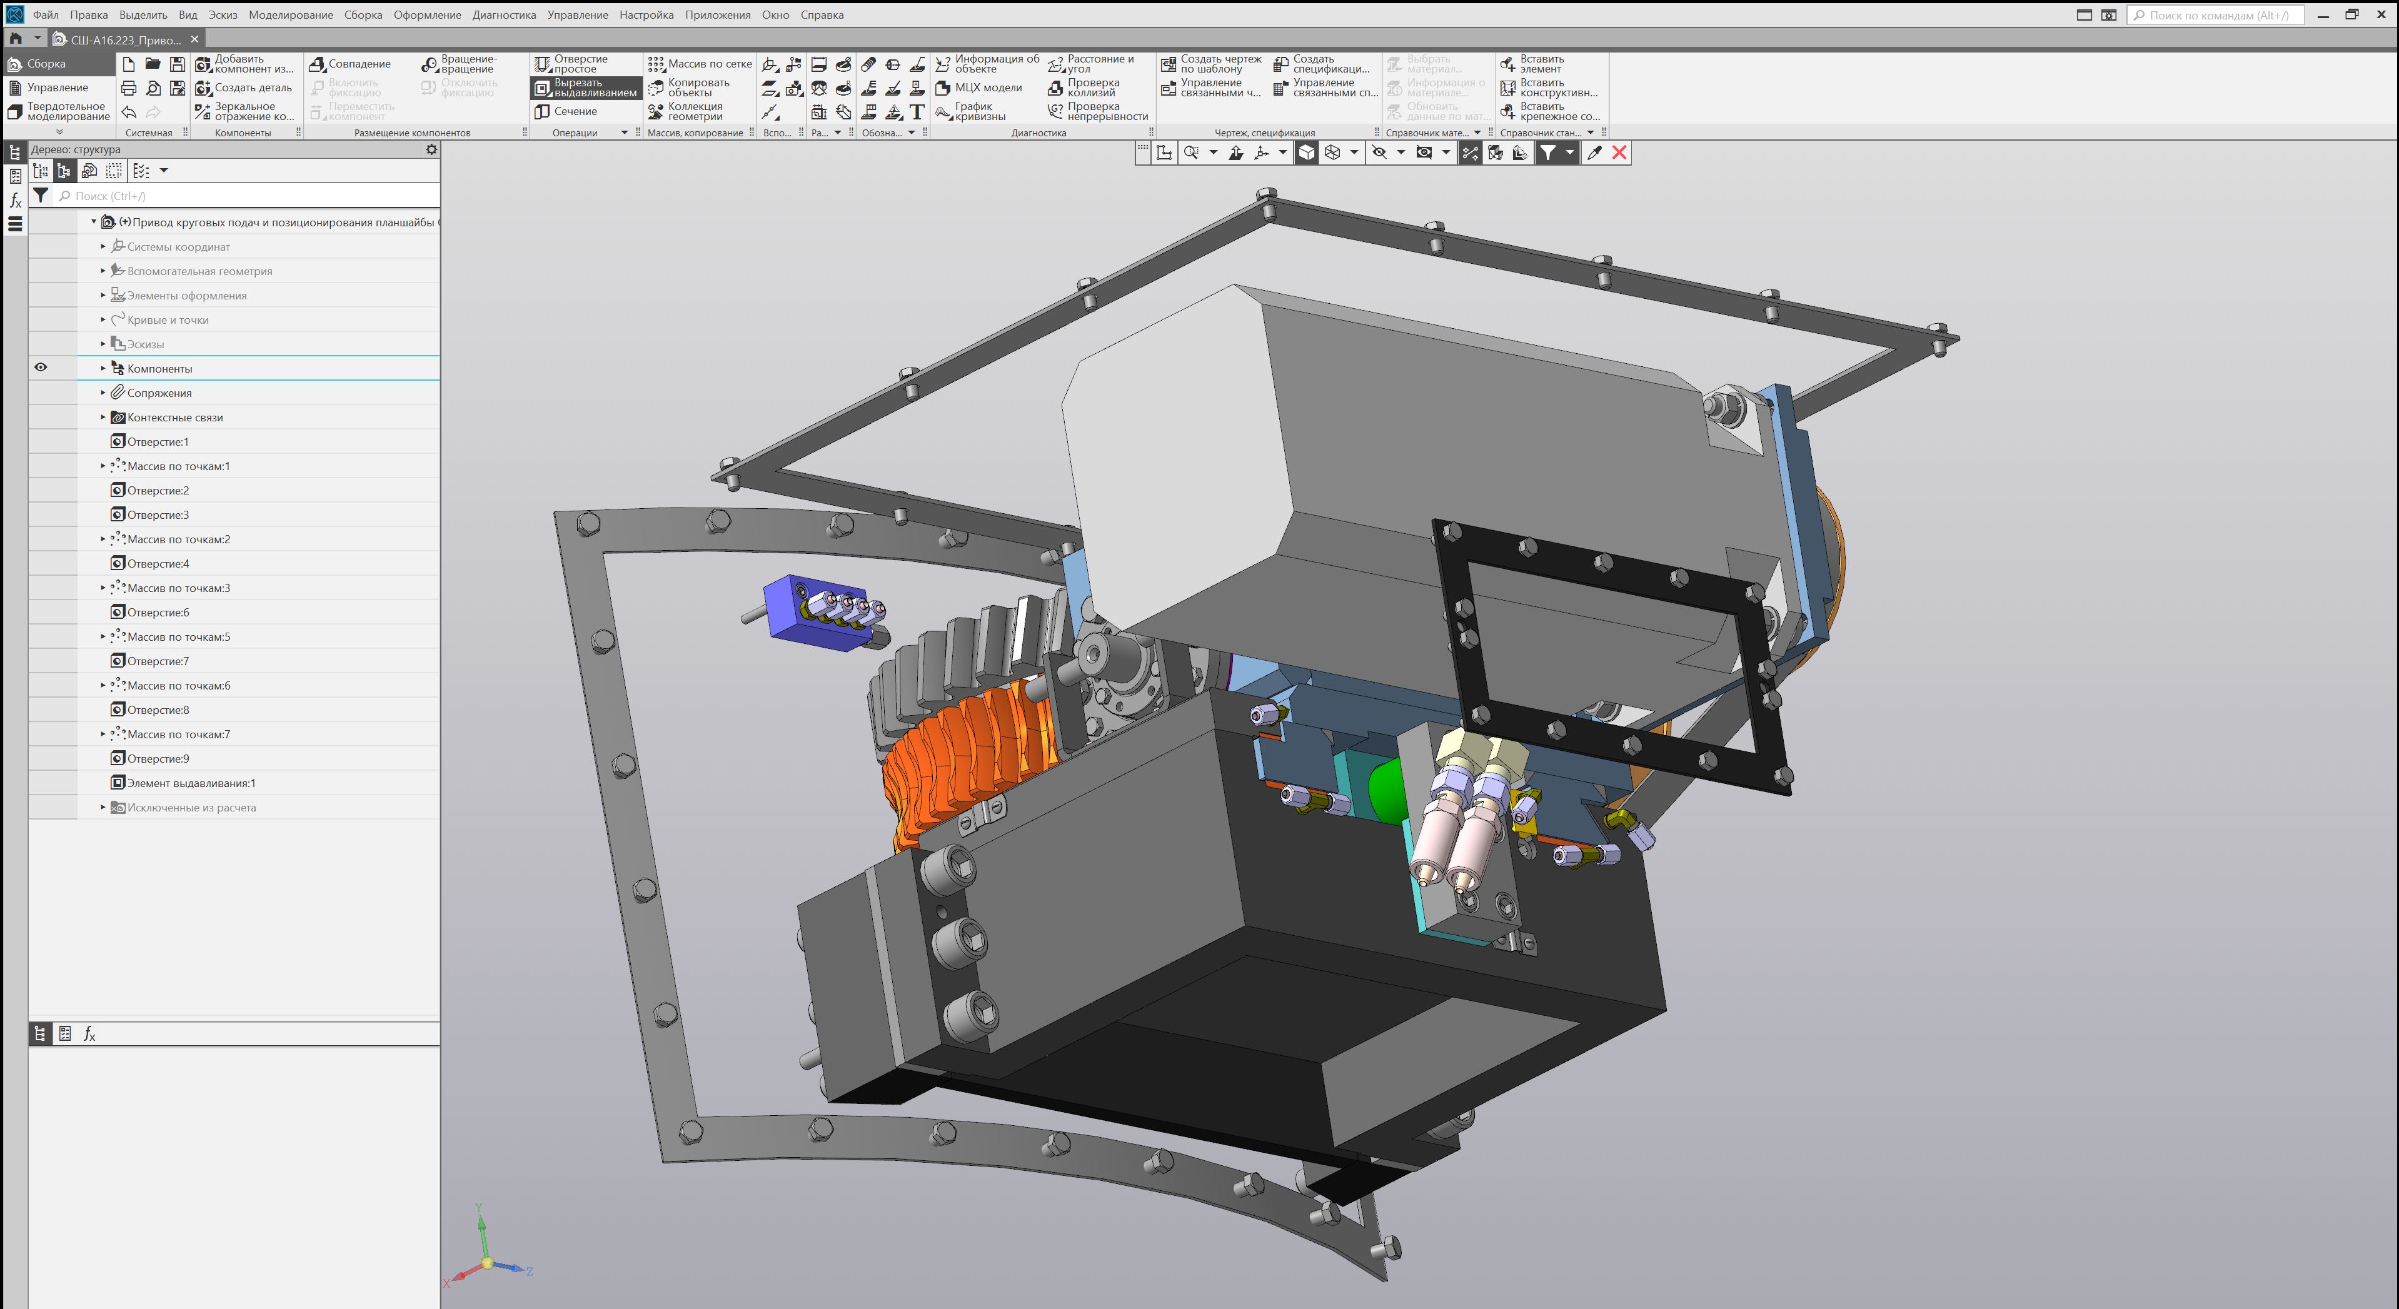Expand the Сопряжения tree node
The height and width of the screenshot is (1309, 2399).
point(103,393)
